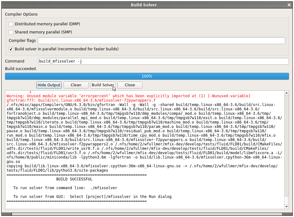Click the Clean button
The height and width of the screenshot is (217, 294).
[76, 85]
